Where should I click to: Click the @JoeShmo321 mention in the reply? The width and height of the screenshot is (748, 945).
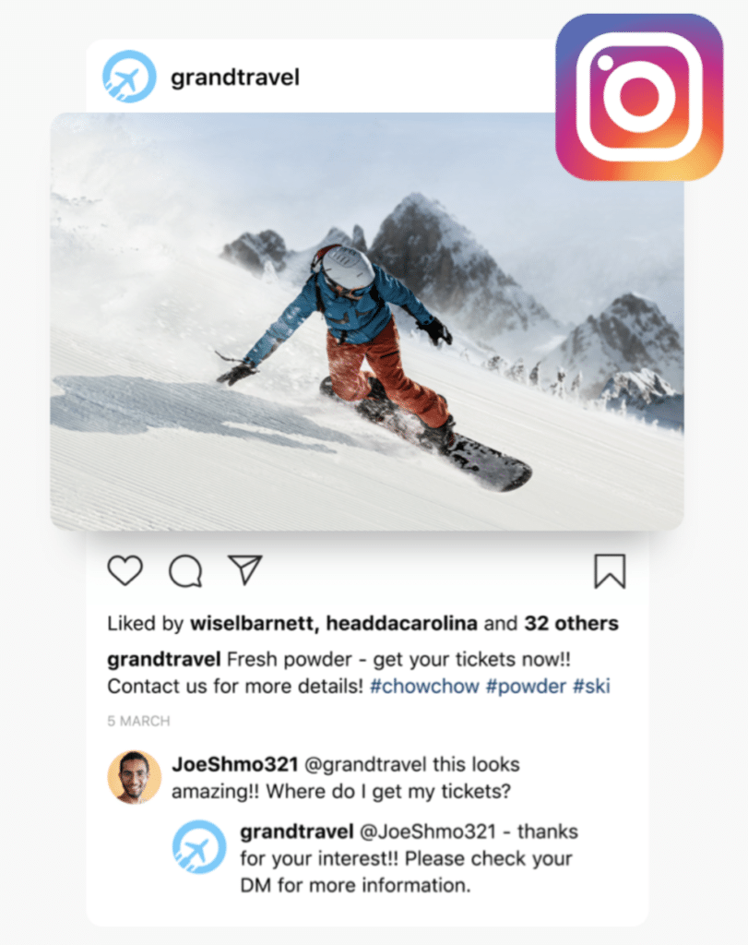(428, 831)
